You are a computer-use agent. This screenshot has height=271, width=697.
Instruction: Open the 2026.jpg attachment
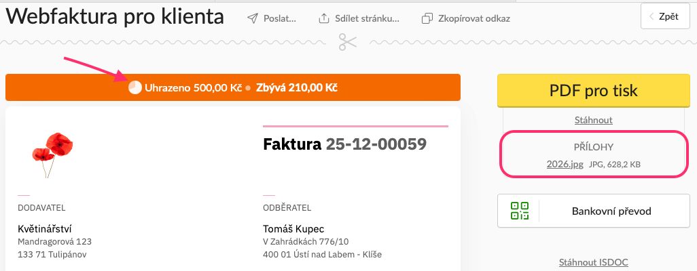coord(564,163)
